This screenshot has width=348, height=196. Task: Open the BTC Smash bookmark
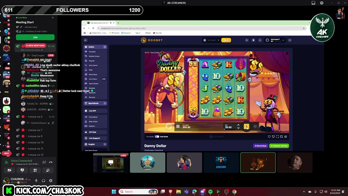point(114,33)
